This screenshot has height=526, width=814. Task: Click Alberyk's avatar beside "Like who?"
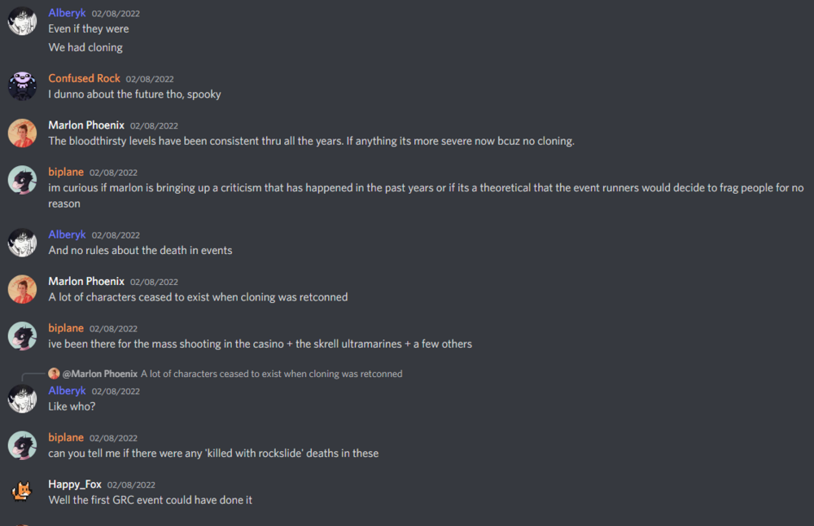pos(22,398)
